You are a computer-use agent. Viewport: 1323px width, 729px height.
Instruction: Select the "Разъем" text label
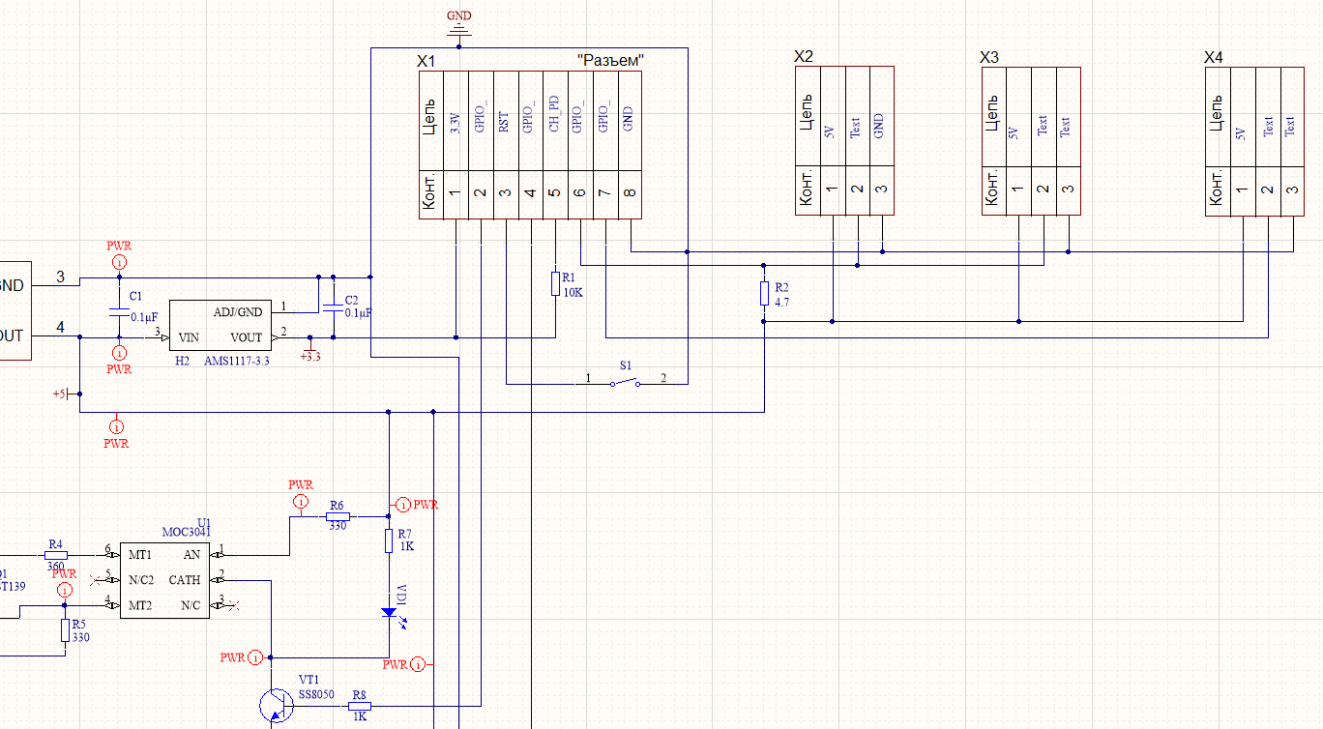610,60
